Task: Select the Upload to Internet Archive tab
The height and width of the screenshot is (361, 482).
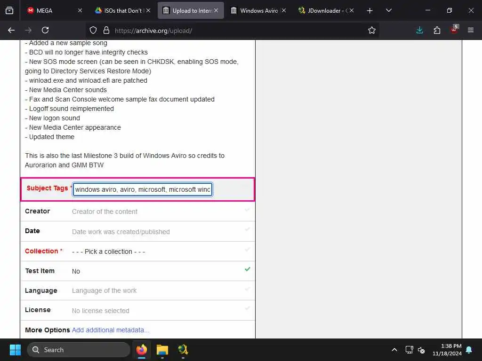Action: click(191, 10)
